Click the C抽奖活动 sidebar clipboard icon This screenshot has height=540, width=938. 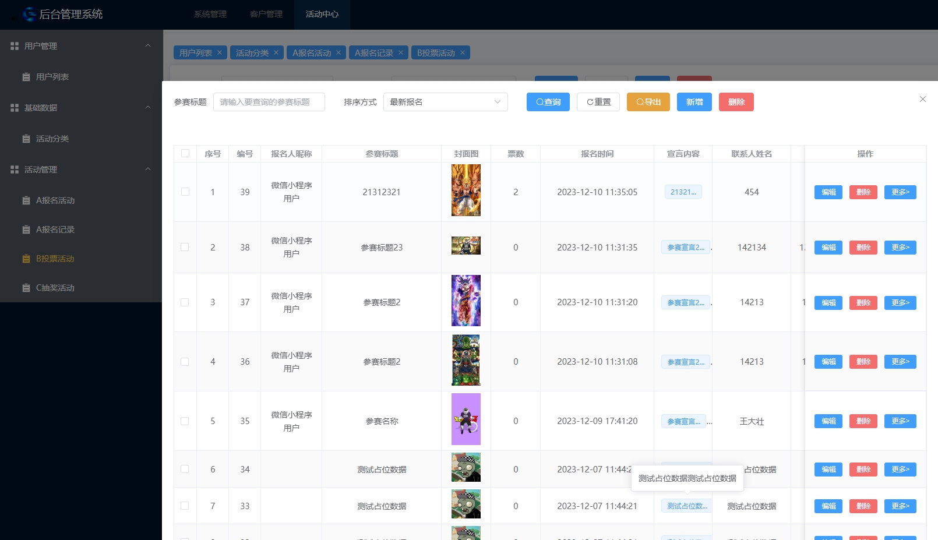[26, 288]
